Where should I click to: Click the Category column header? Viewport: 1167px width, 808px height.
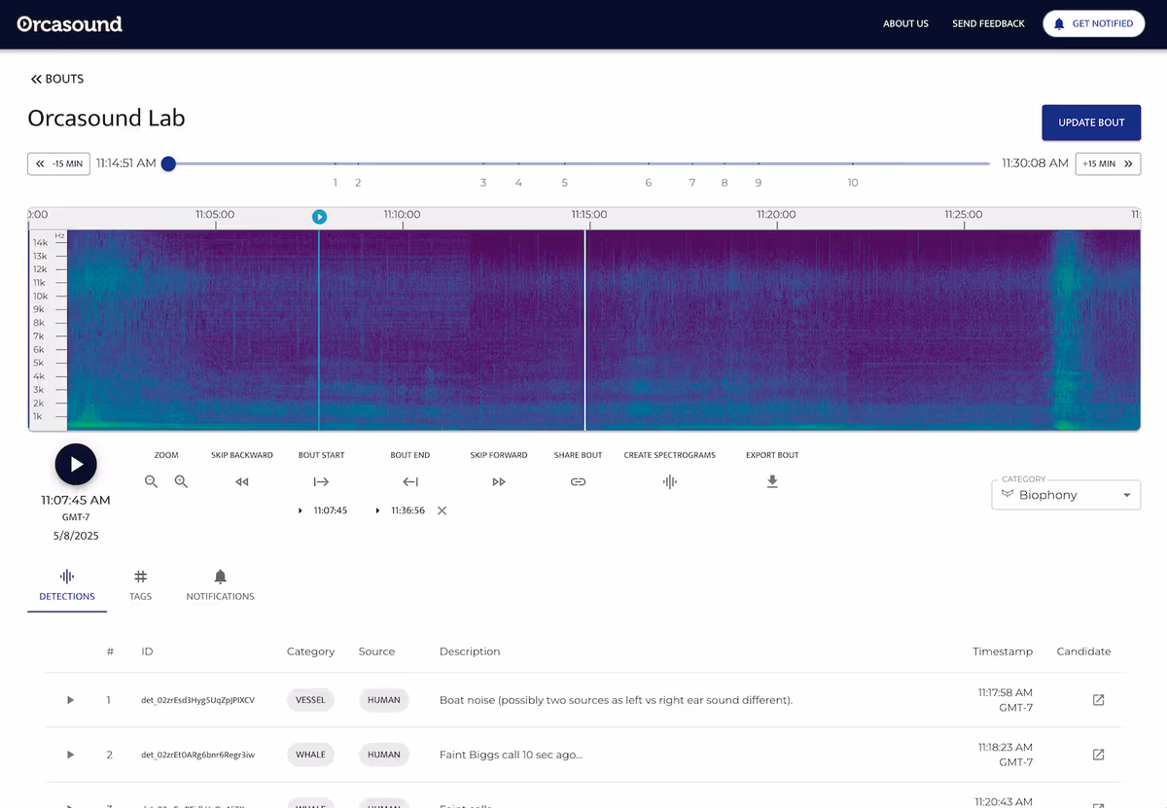click(310, 651)
